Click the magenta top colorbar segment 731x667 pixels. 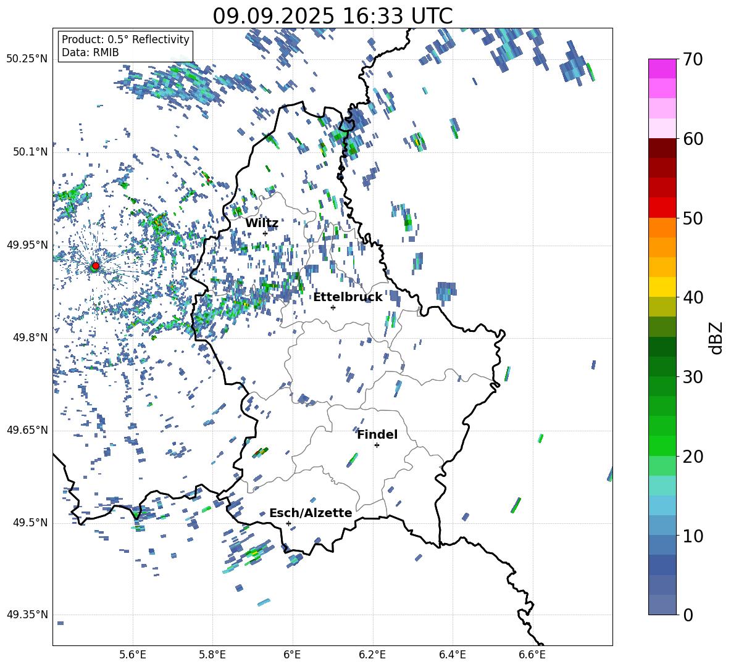click(662, 68)
